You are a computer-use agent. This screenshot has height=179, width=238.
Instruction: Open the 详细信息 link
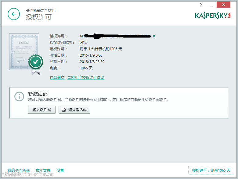pyautogui.click(x=57, y=78)
